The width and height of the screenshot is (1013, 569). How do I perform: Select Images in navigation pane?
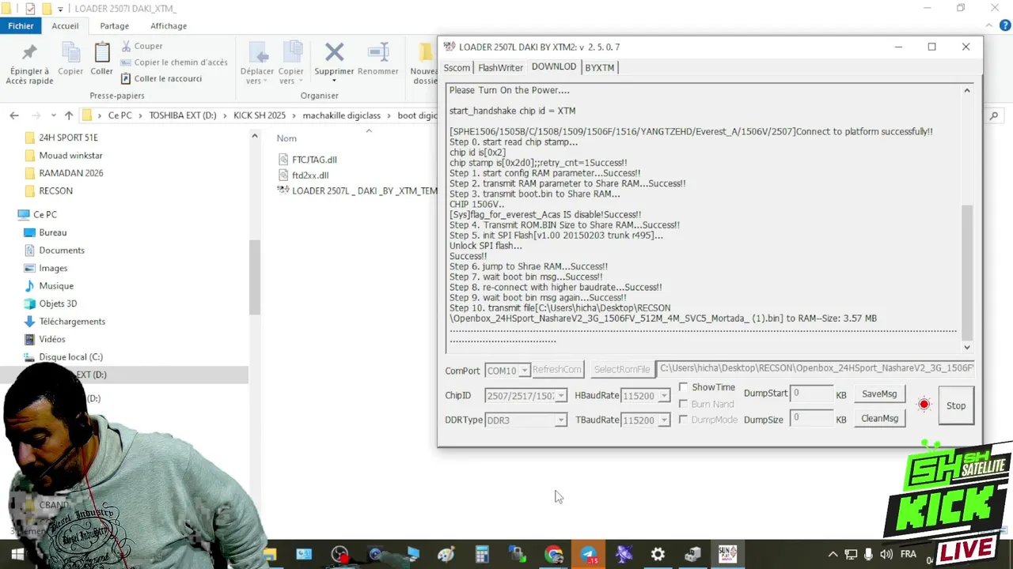53,268
